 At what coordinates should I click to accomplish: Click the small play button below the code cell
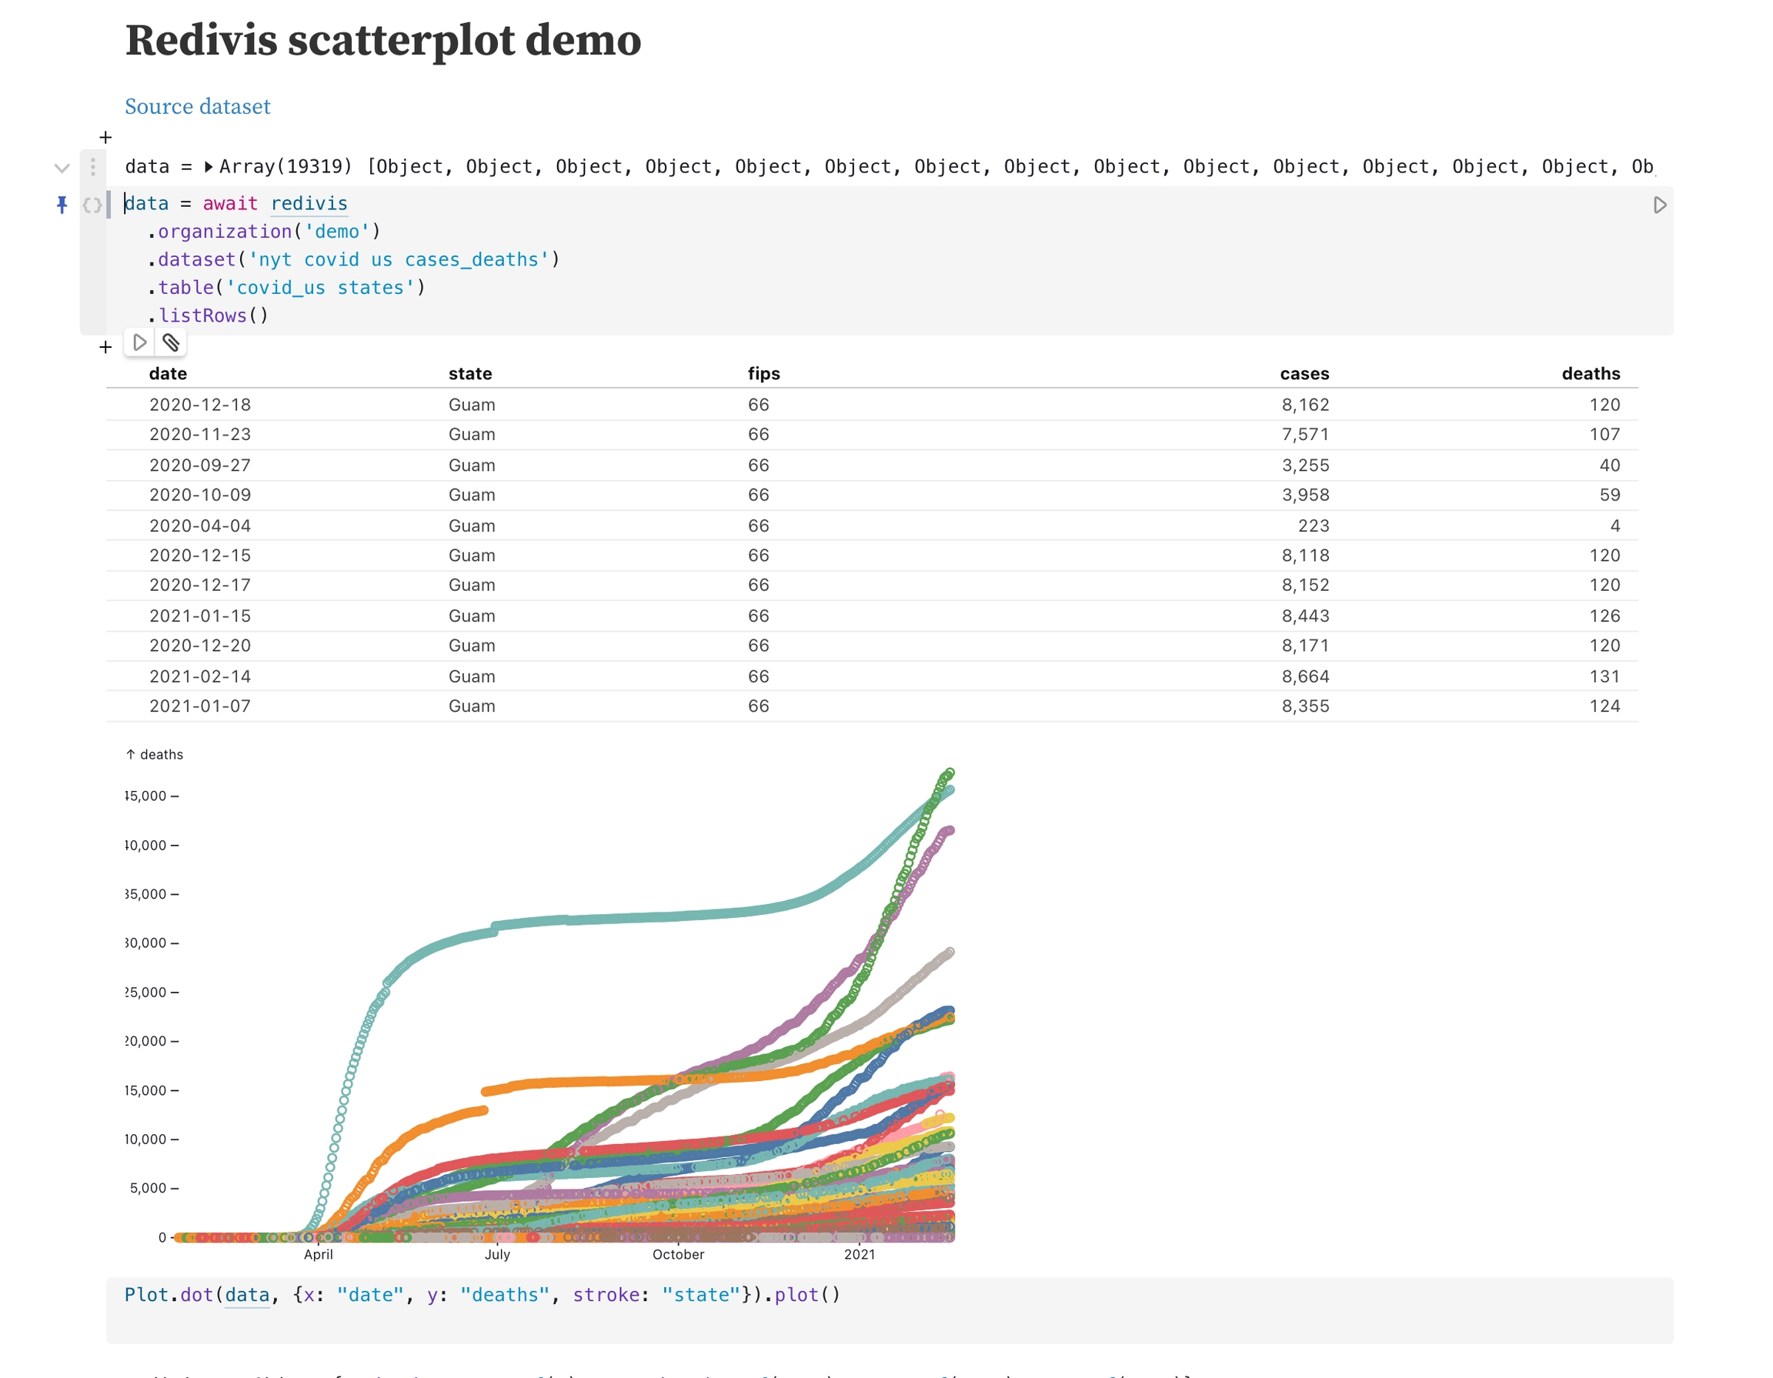click(139, 342)
